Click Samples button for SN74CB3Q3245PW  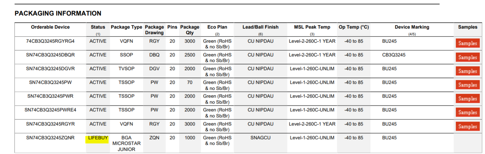pyautogui.click(x=467, y=85)
